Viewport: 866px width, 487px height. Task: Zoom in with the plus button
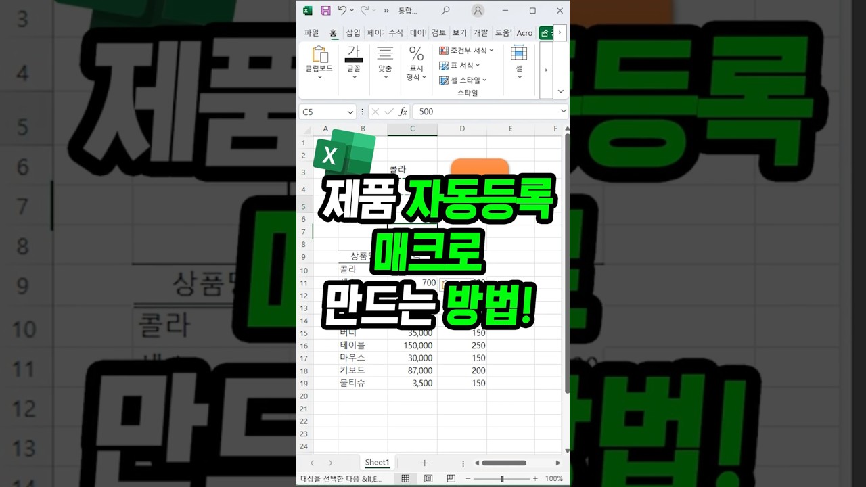(534, 478)
